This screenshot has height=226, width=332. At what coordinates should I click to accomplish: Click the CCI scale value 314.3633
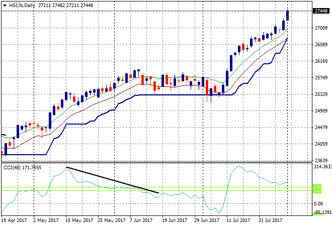click(321, 166)
